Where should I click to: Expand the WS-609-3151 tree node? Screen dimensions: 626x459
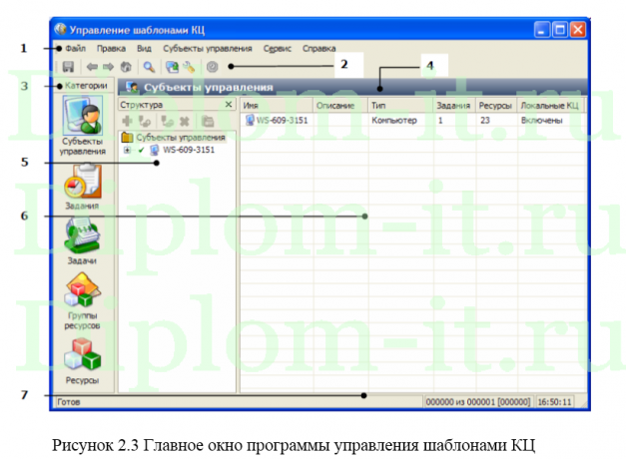coord(127,150)
